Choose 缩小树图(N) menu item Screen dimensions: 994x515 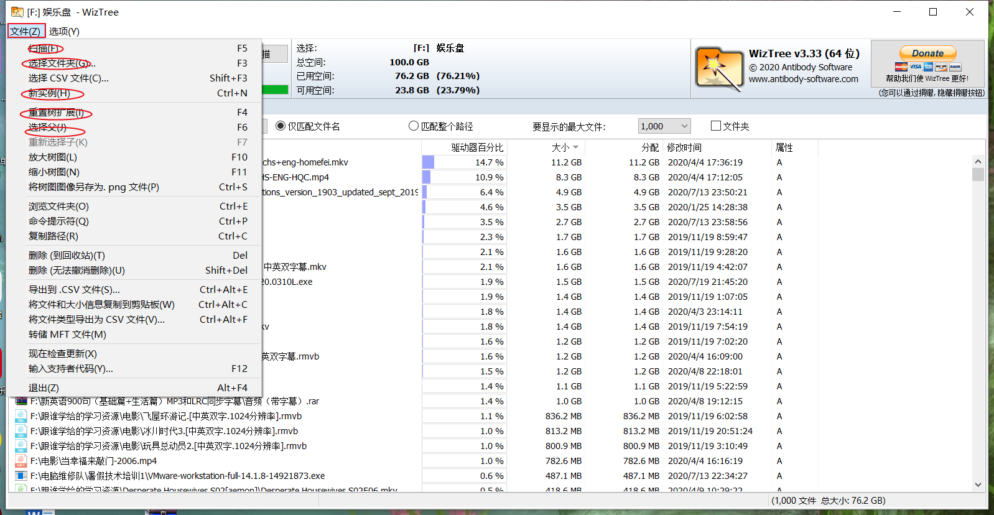[134, 172]
